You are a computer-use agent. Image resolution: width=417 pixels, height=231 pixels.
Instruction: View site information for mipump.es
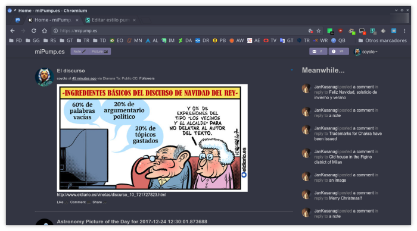click(x=56, y=31)
